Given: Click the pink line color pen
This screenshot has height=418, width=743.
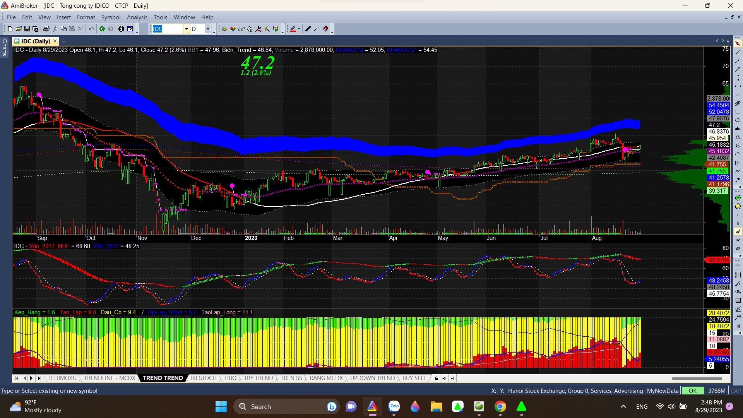Looking at the screenshot, I should pyautogui.click(x=293, y=29).
